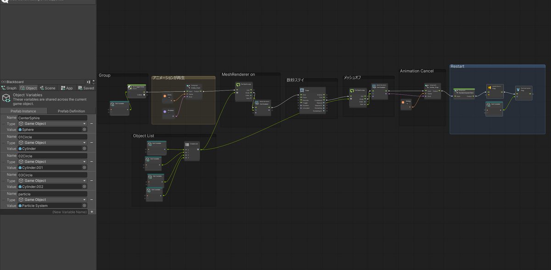The image size is (551, 270).
Task: Switch to Saved variables tab
Action: coord(85,88)
